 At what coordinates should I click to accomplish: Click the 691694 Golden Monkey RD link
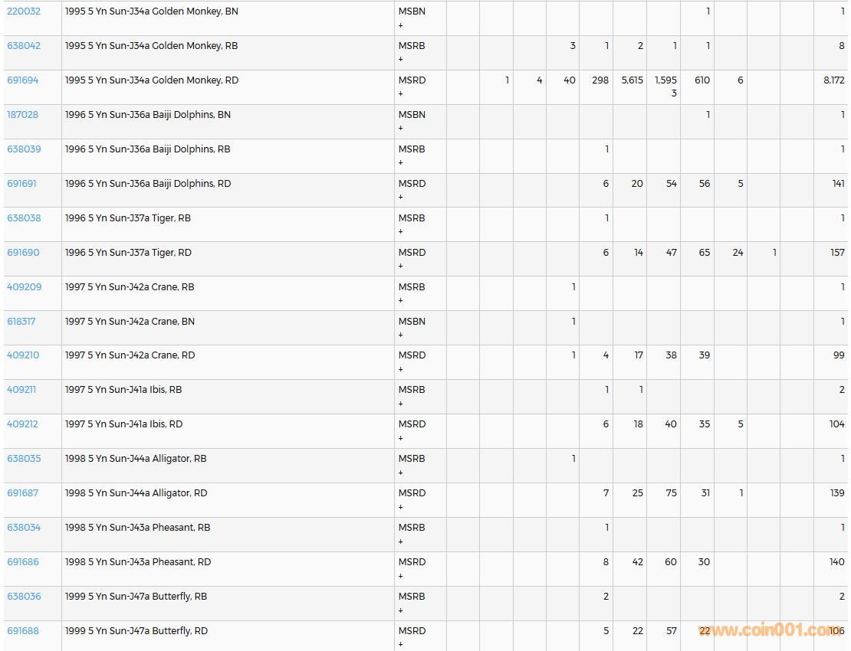click(23, 80)
